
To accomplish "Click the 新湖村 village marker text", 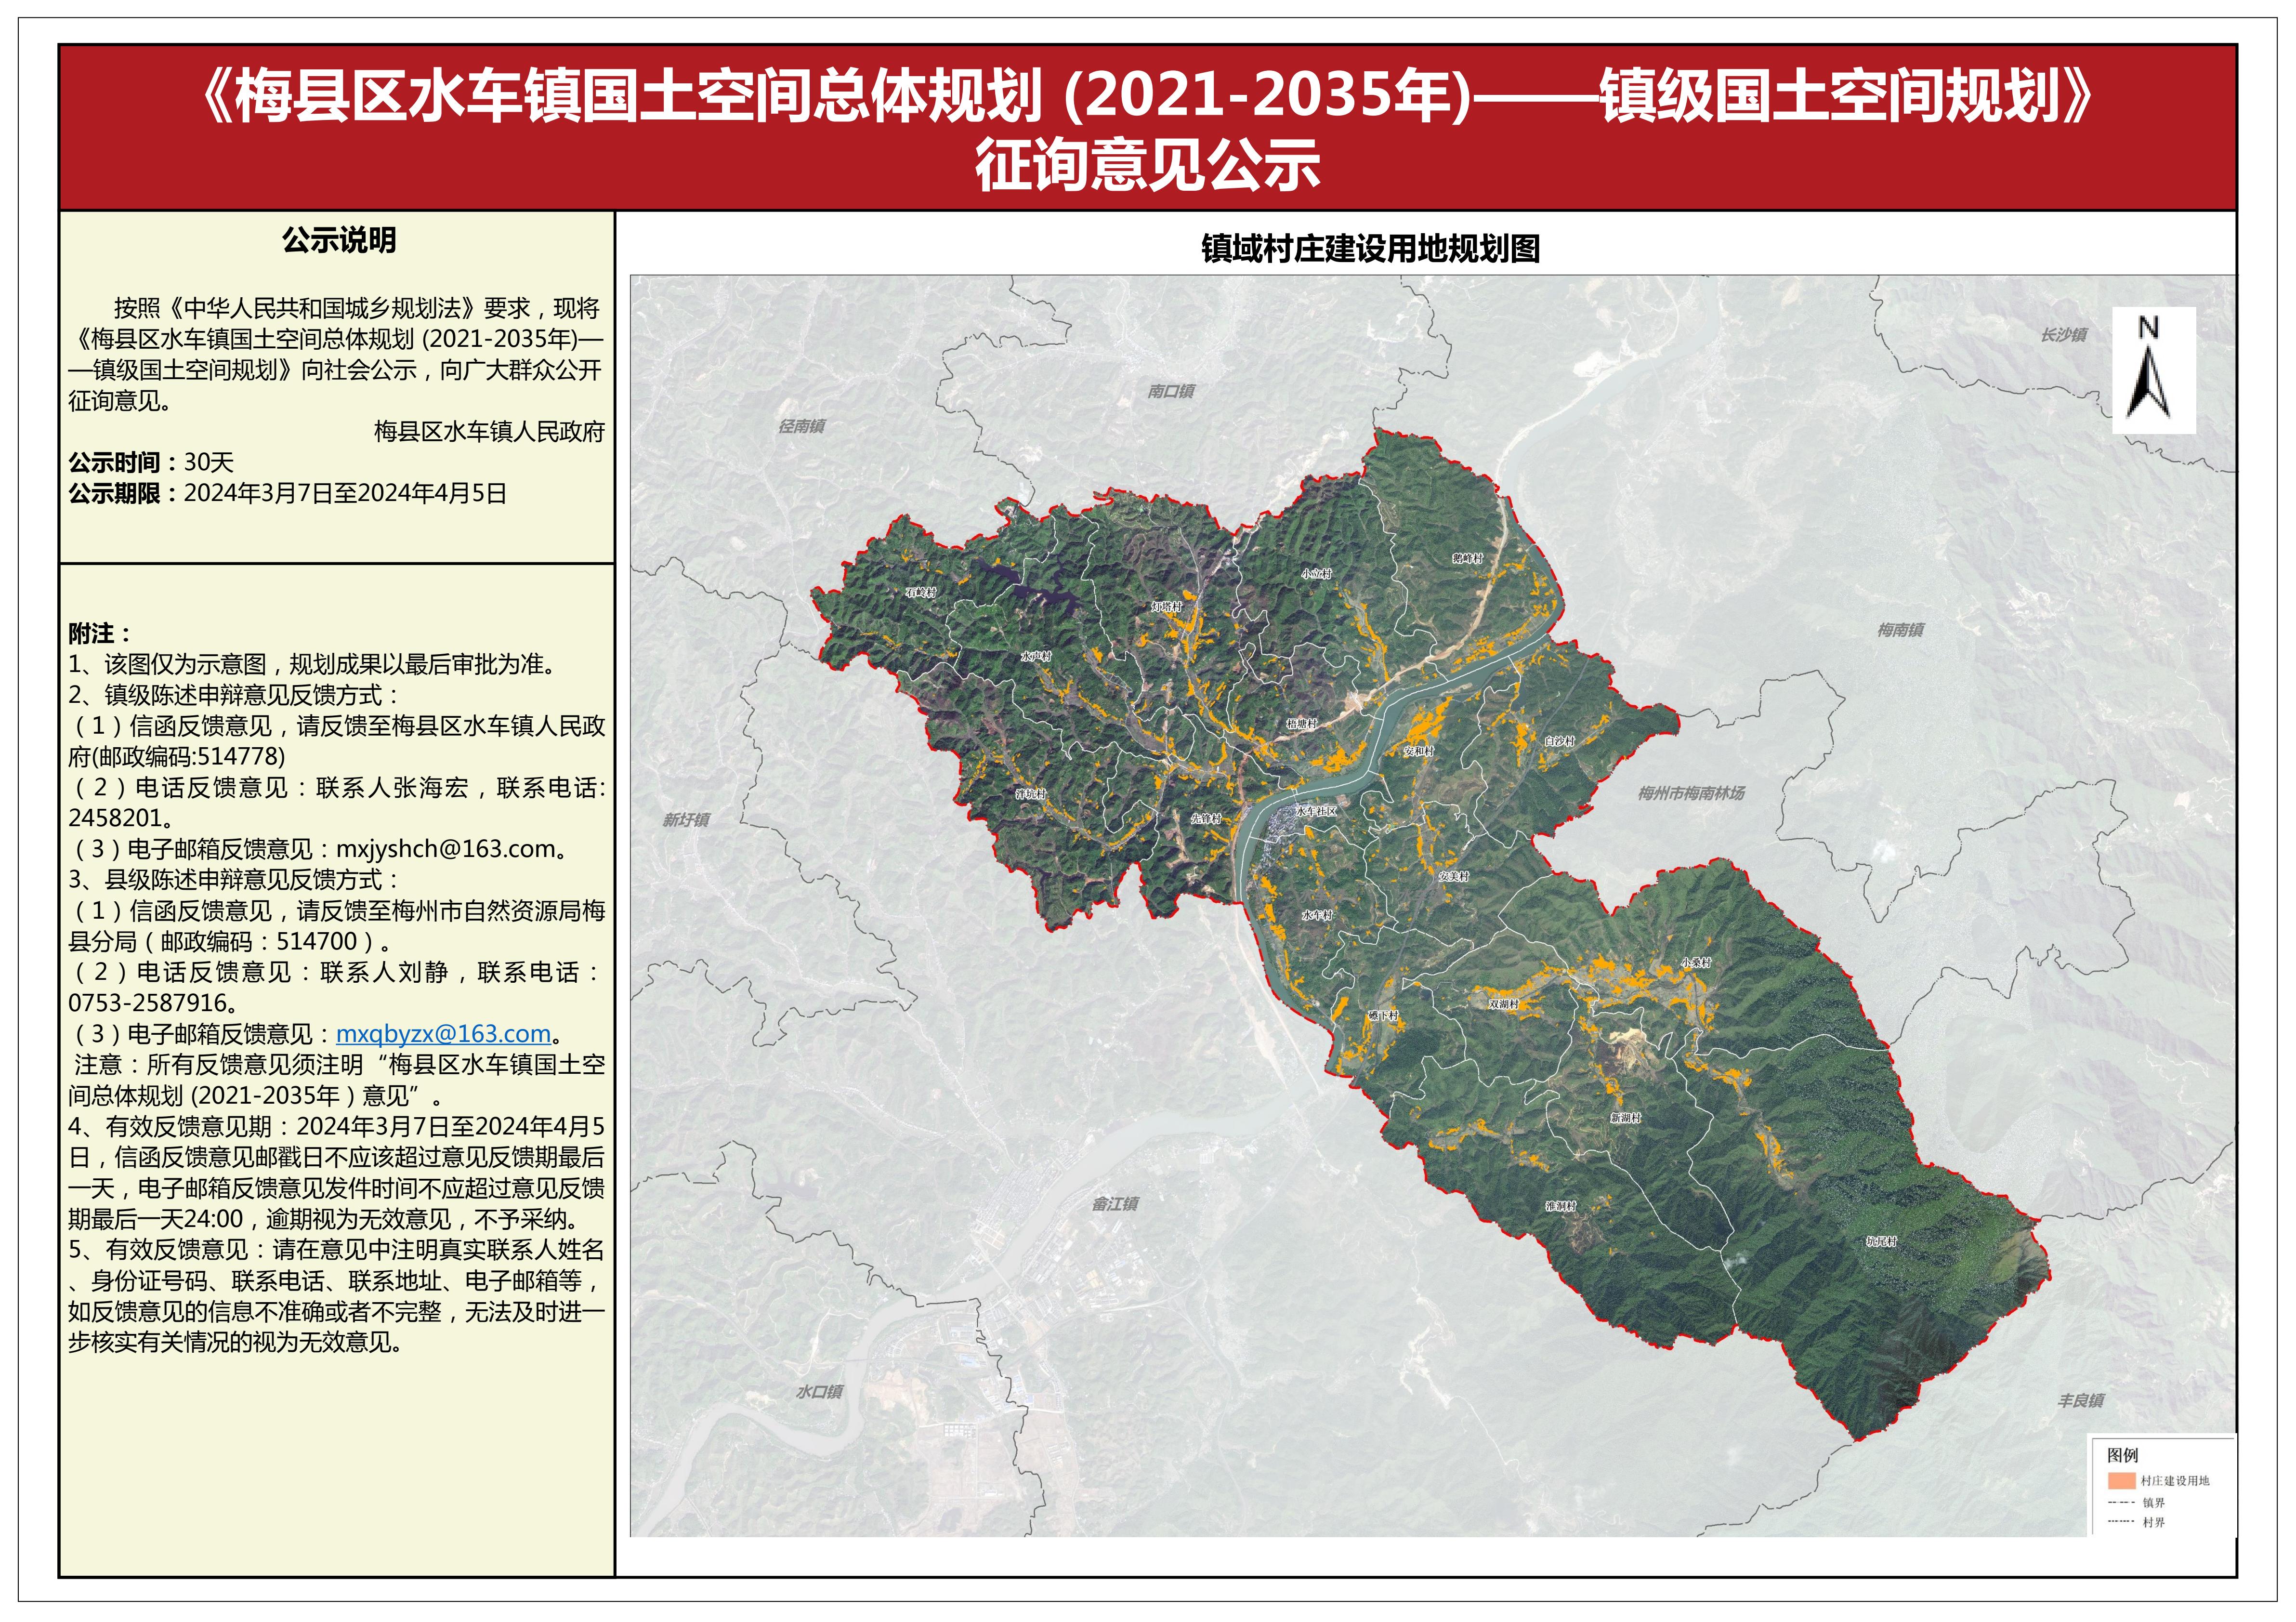I will [1627, 1119].
